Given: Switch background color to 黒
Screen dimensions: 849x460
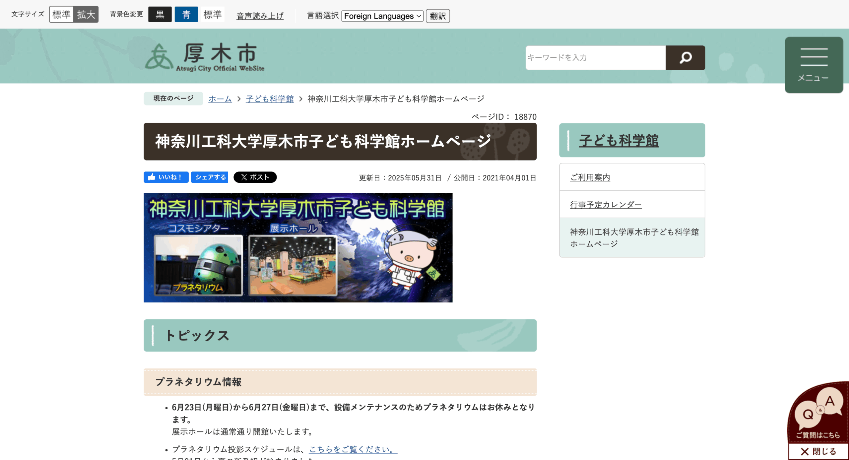Looking at the screenshot, I should [x=160, y=15].
